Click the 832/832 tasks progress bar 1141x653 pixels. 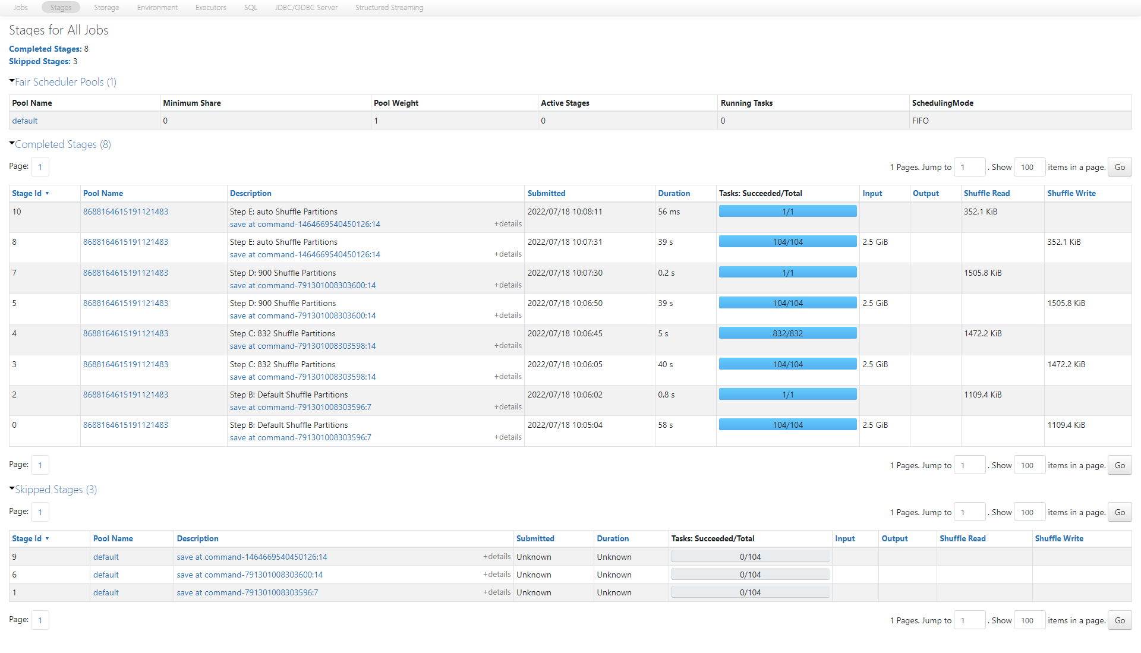pos(787,333)
